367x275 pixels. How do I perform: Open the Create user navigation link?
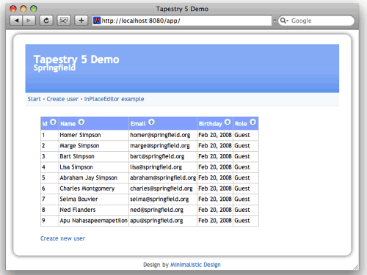(62, 99)
